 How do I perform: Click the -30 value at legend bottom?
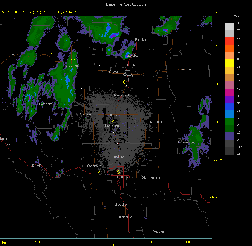pos(239,155)
